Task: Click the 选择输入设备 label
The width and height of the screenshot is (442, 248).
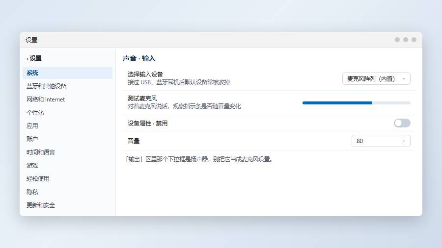Action: pyautogui.click(x=145, y=74)
